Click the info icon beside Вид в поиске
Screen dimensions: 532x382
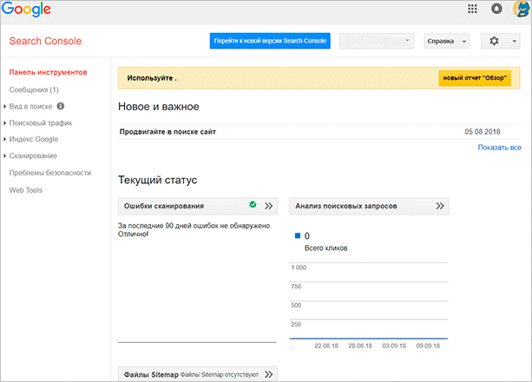pyautogui.click(x=61, y=107)
